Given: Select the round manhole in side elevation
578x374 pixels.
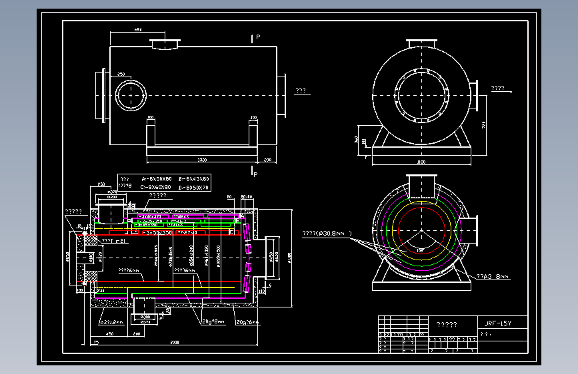Looking at the screenshot, I should (131, 95).
